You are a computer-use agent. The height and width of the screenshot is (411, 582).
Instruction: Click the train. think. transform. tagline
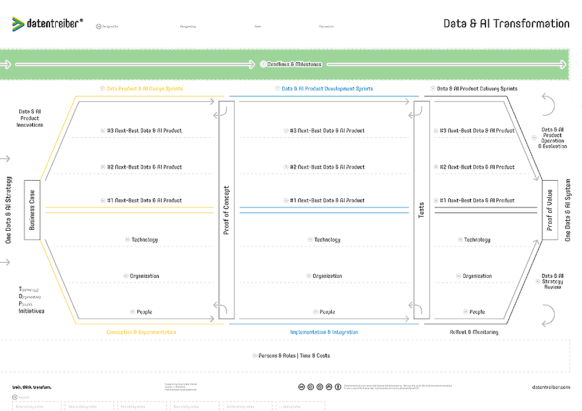click(x=32, y=387)
